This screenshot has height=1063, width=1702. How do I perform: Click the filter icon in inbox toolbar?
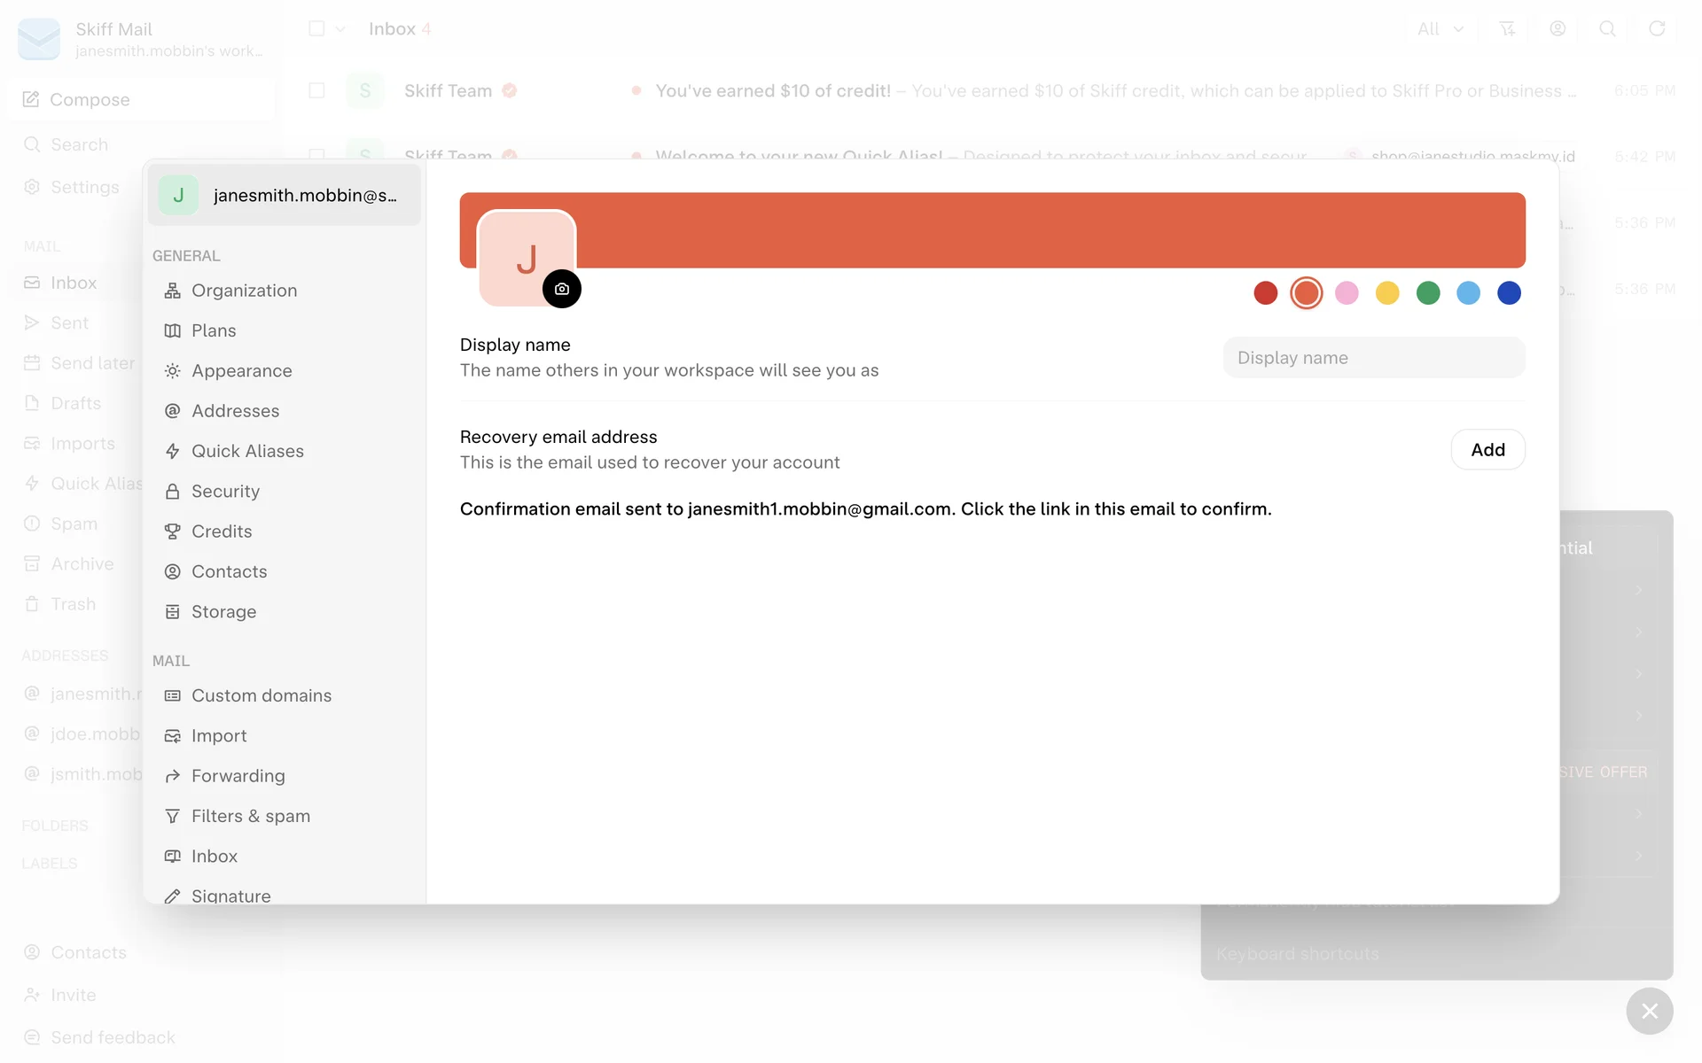pos(1506,28)
